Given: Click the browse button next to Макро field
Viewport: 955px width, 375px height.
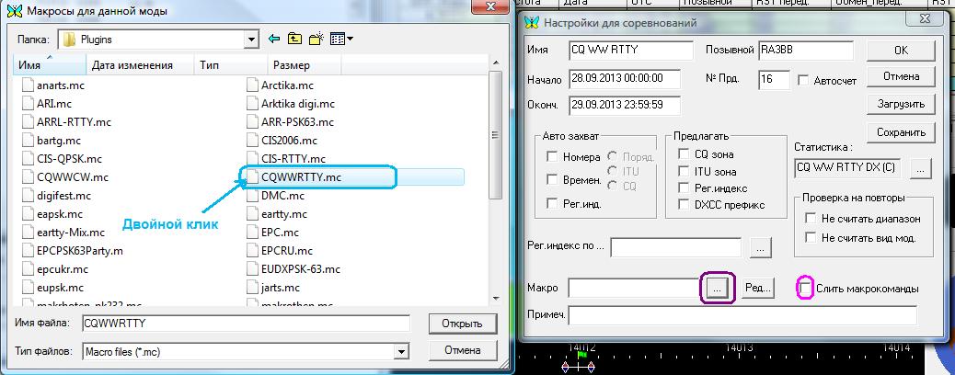Looking at the screenshot, I should [718, 289].
